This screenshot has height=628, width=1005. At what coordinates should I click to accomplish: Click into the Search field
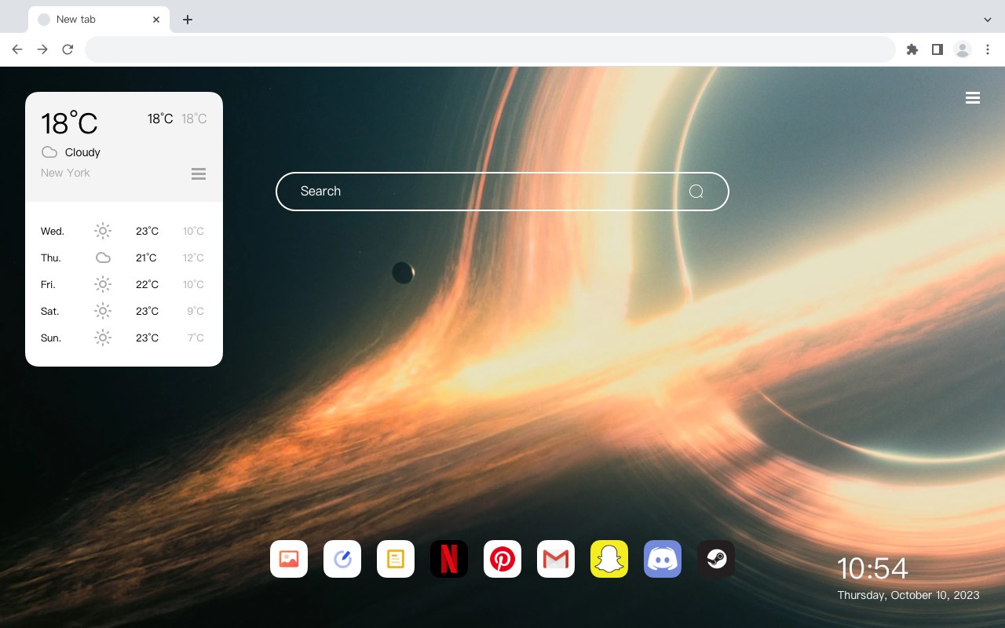click(x=502, y=192)
